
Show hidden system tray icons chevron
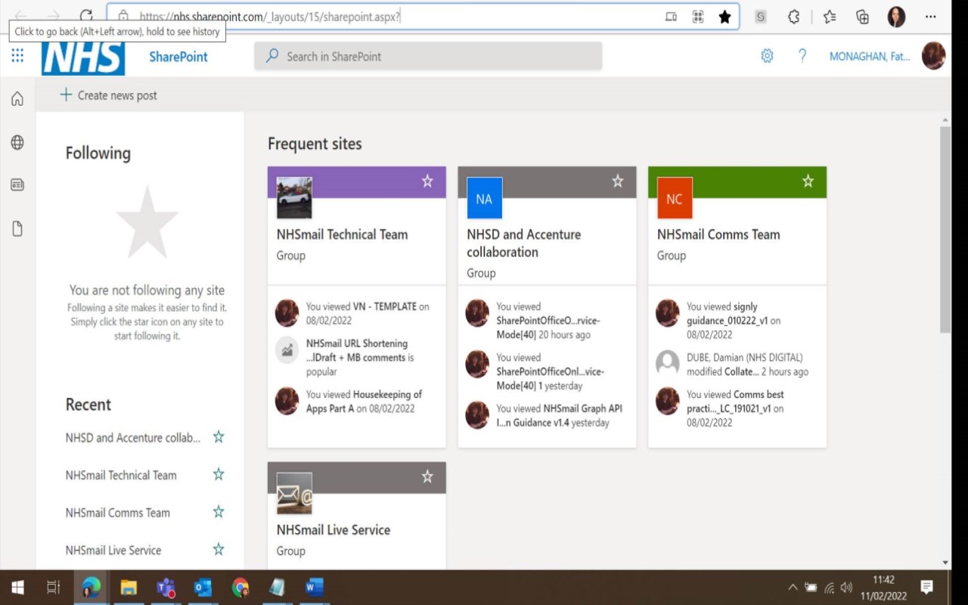pos(793,588)
